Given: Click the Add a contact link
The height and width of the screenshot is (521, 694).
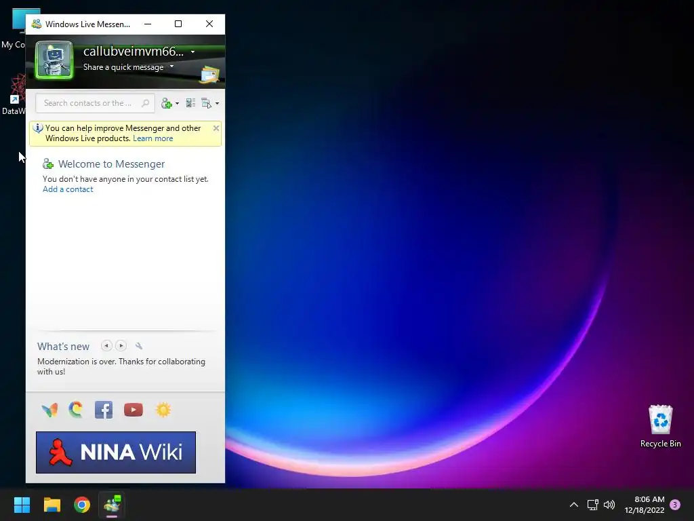Looking at the screenshot, I should [68, 189].
